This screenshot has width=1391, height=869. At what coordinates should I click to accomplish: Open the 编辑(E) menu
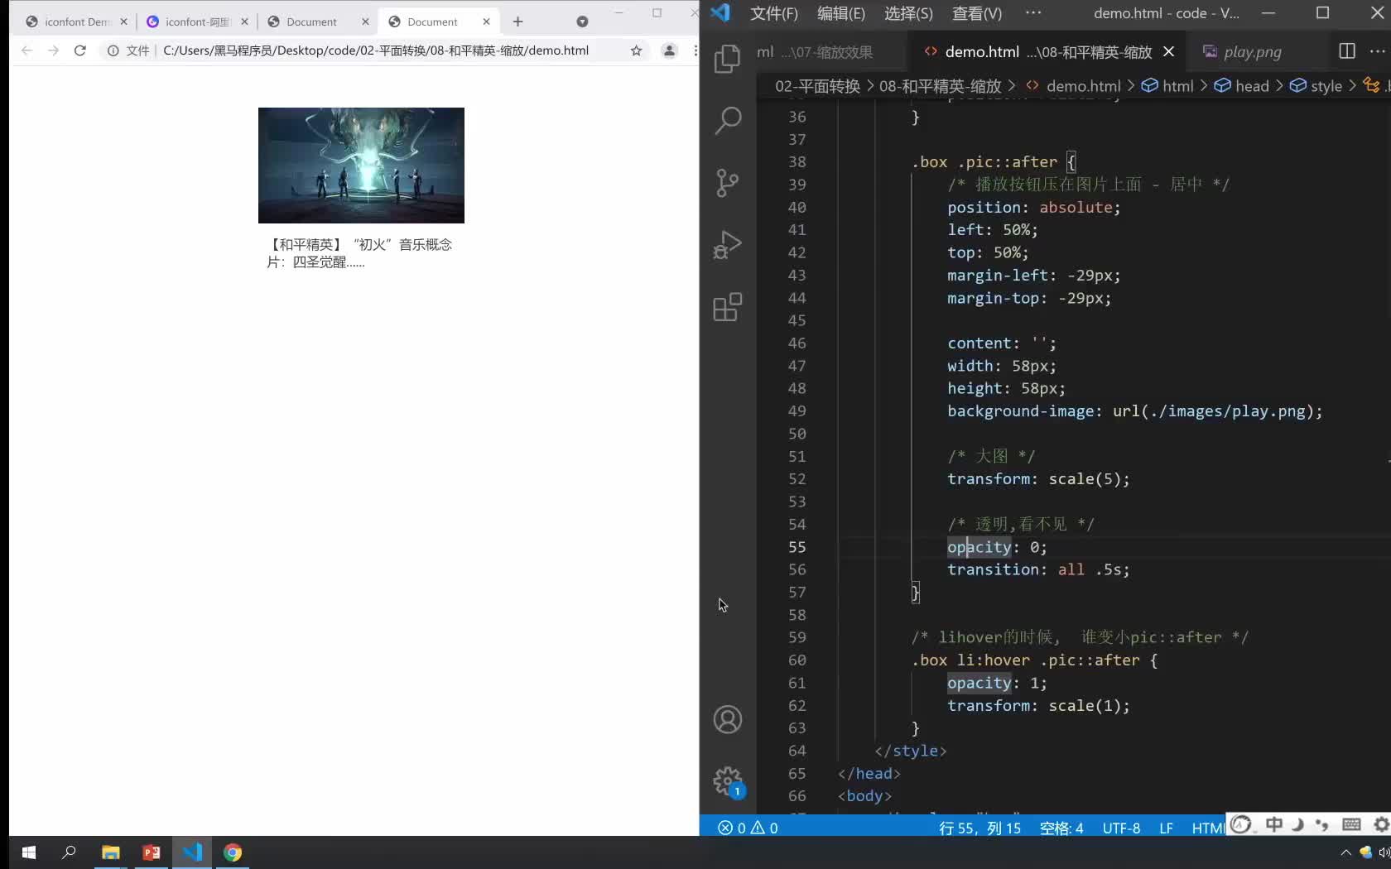pos(840,13)
